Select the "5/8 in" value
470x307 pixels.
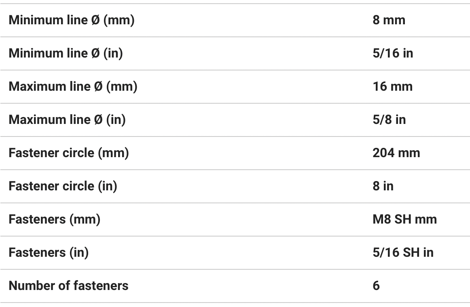pyautogui.click(x=389, y=120)
